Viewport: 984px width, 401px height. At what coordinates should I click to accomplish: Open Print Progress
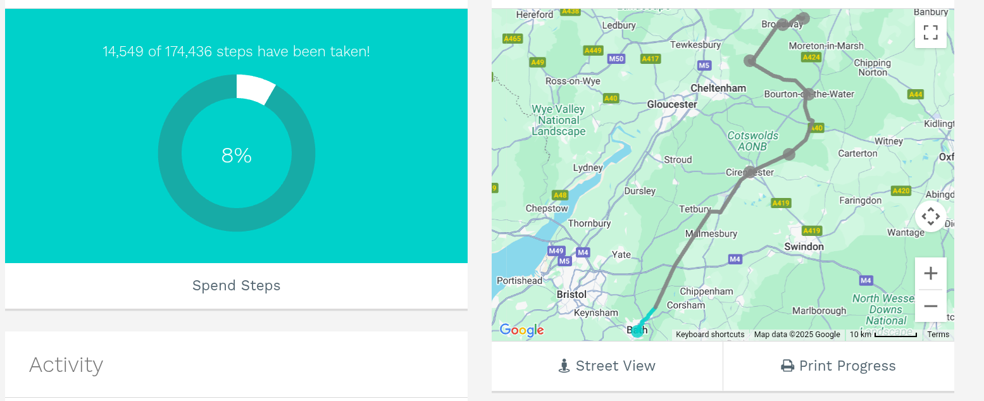coord(838,366)
